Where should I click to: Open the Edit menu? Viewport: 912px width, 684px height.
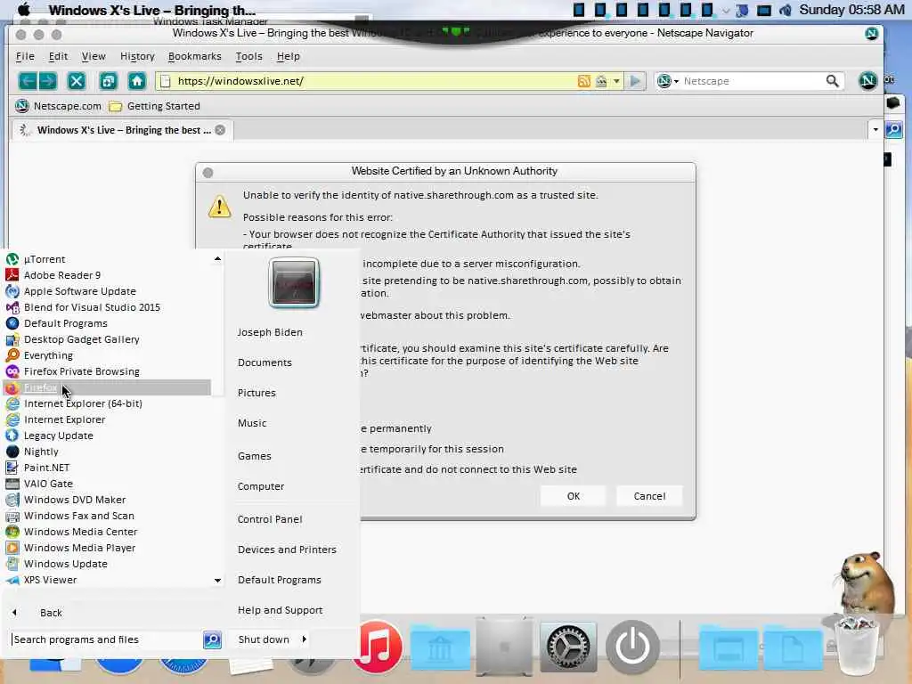click(x=58, y=56)
